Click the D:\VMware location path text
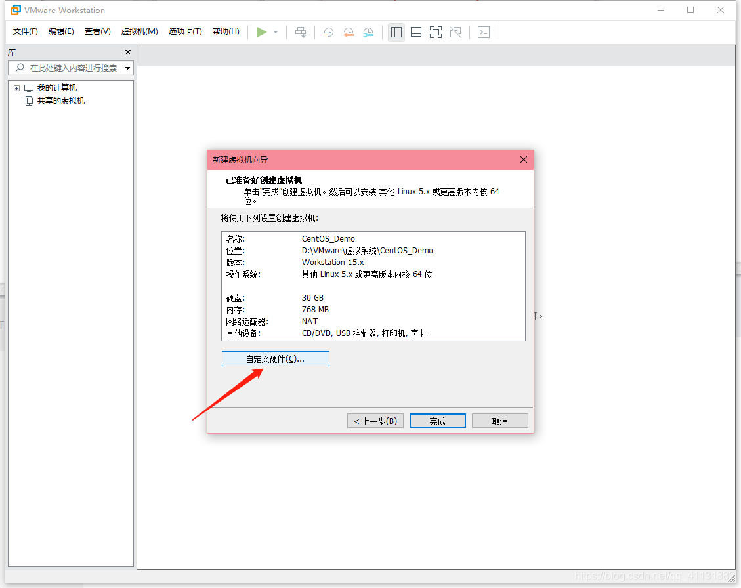The height and width of the screenshot is (588, 741). 367,251
